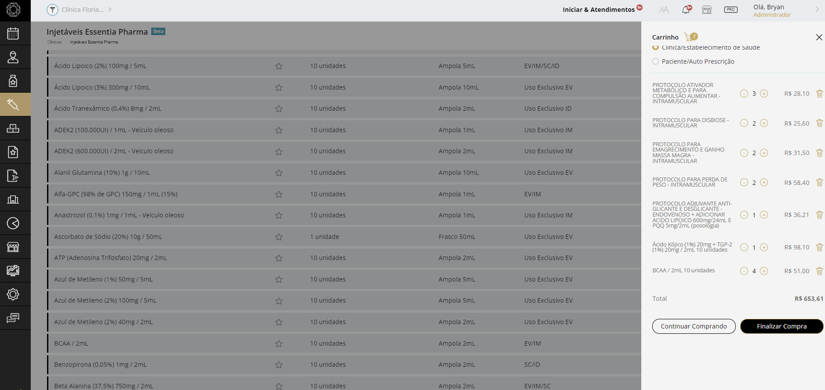Delete BCAA / 2mL from cart

pos(819,271)
